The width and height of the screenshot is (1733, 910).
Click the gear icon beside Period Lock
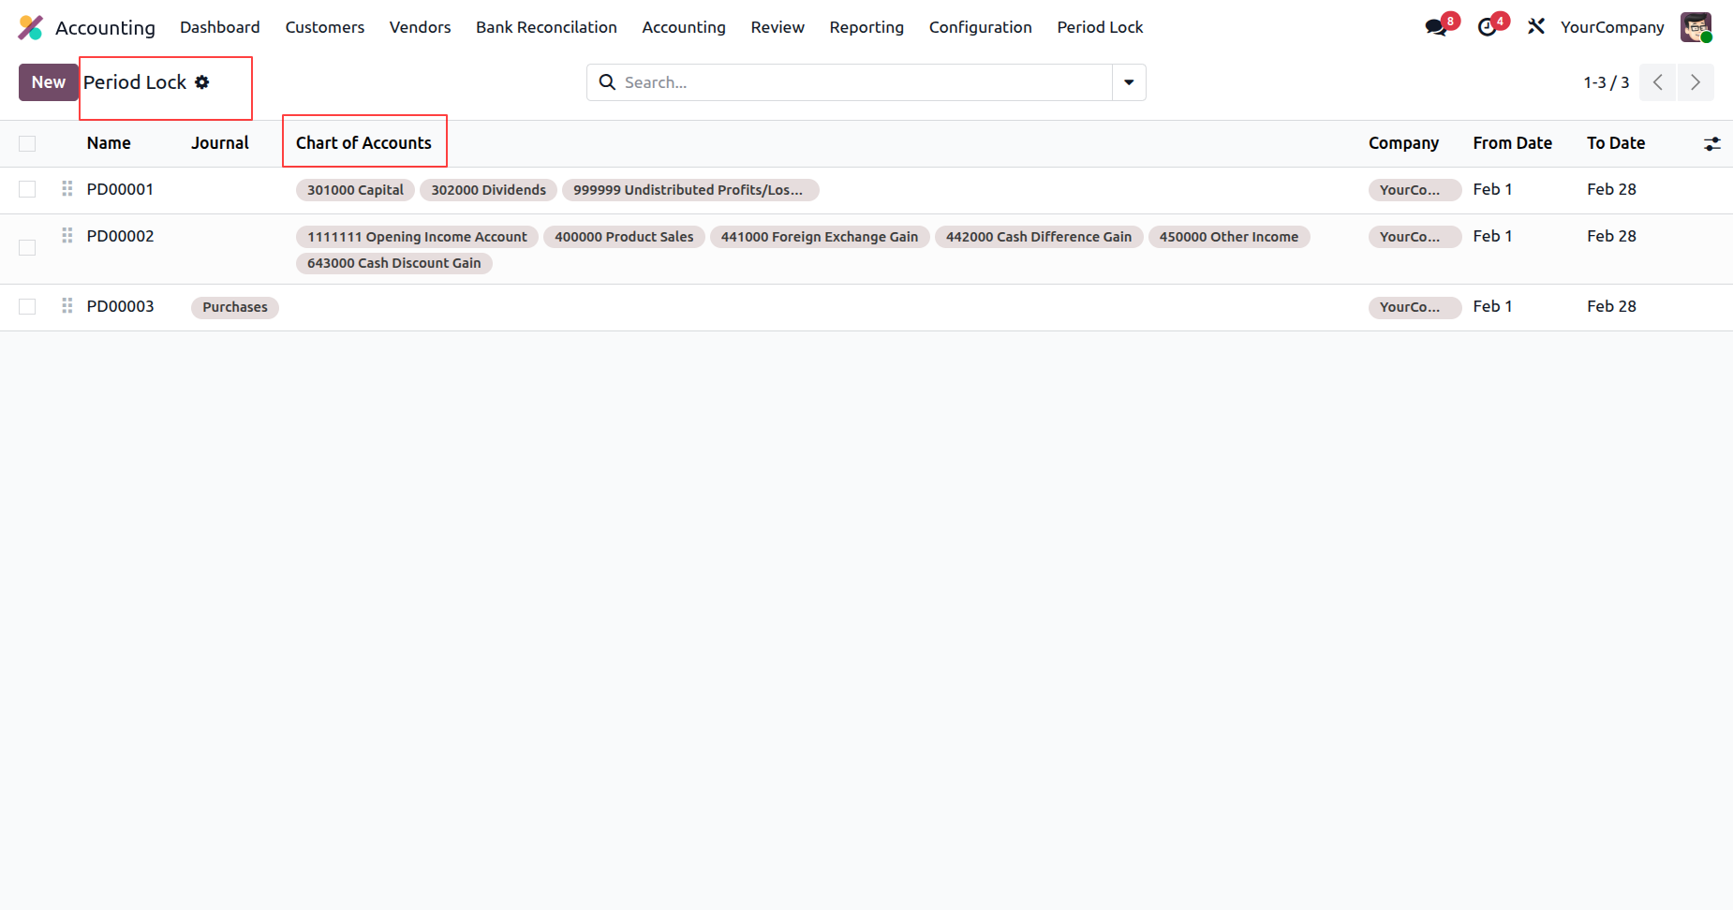(202, 82)
